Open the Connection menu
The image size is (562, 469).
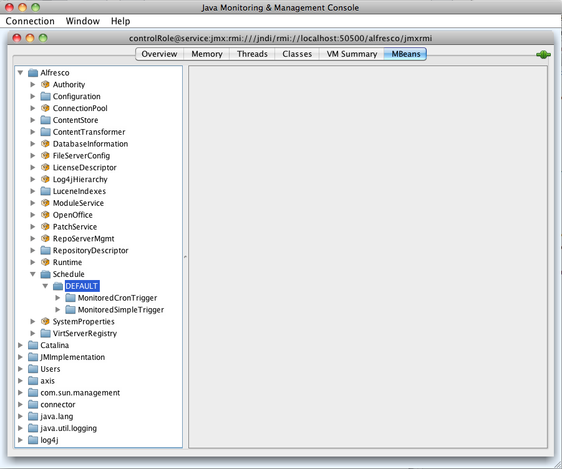pyautogui.click(x=30, y=21)
